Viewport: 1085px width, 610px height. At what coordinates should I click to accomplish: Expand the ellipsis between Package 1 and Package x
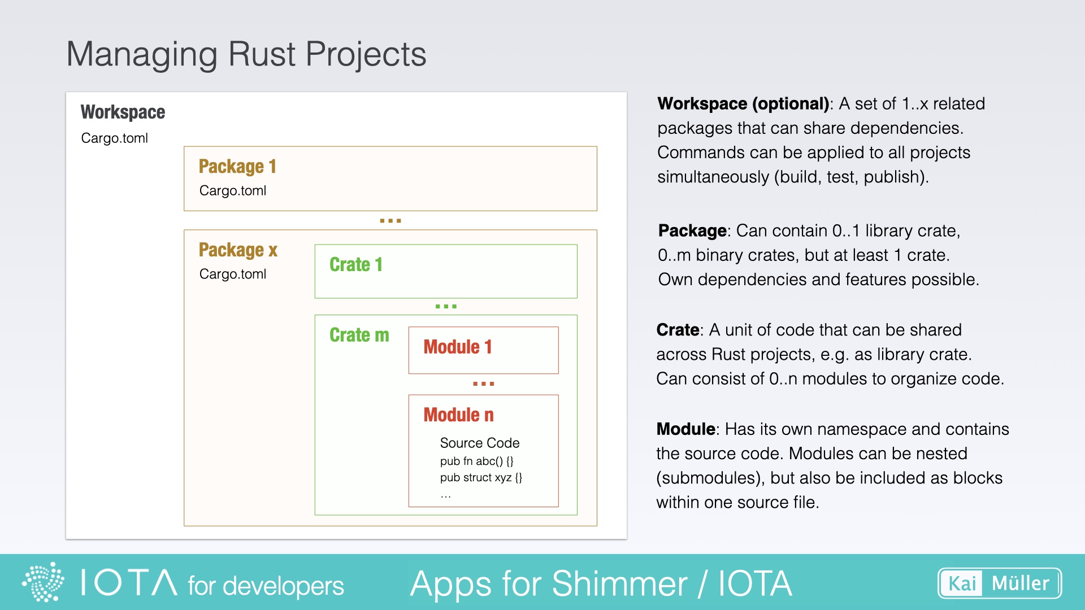390,220
